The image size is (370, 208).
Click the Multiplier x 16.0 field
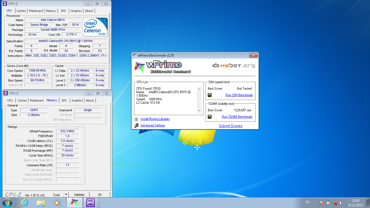pyautogui.click(x=37, y=75)
